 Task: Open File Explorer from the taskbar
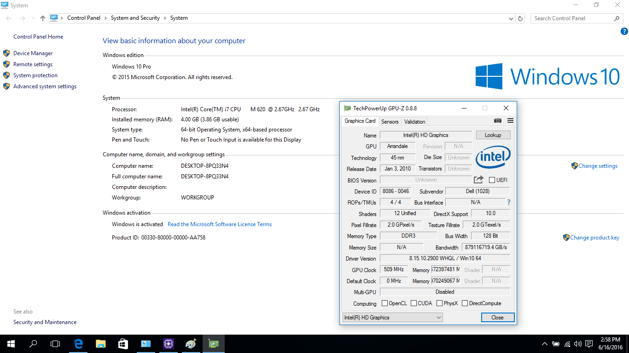click(101, 344)
